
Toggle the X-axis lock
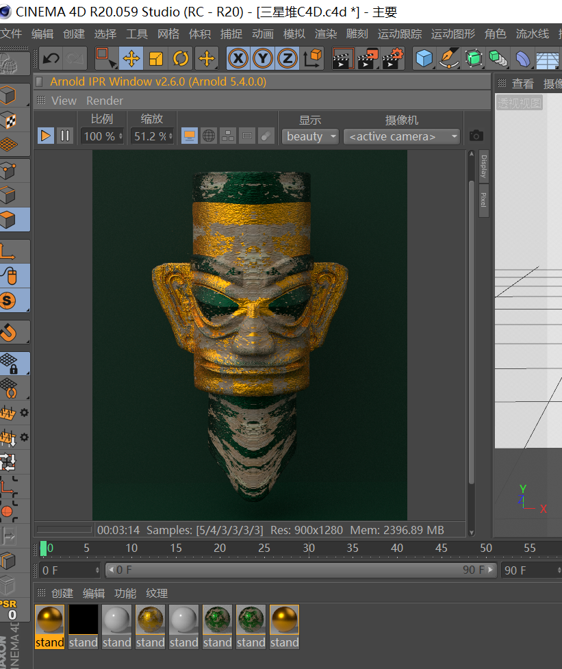[238, 60]
